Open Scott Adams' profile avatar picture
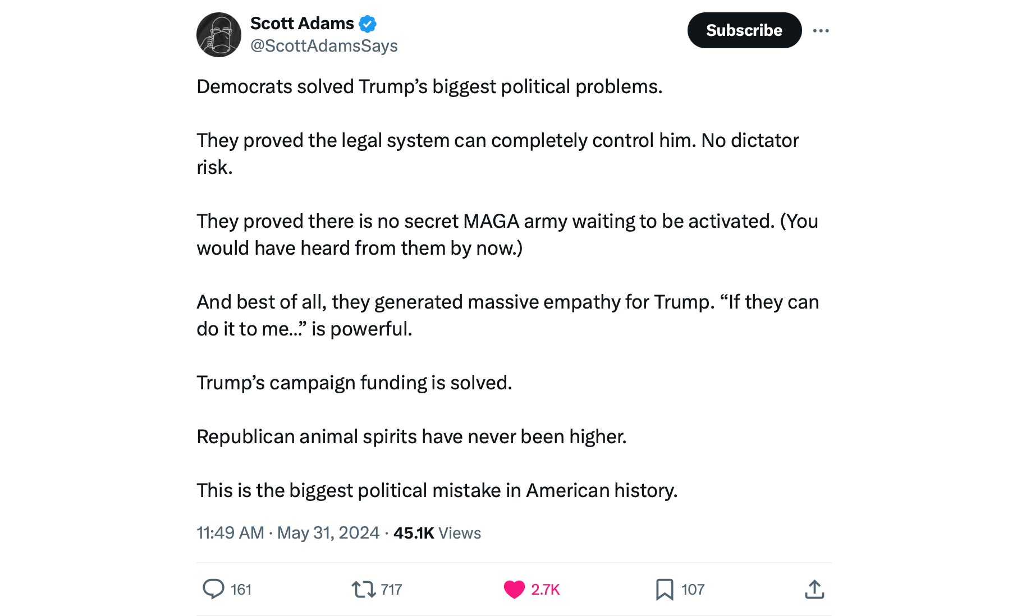Screen dimensions: 1026x616 tap(219, 35)
